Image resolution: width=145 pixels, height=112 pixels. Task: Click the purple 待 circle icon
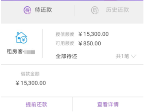point(27,10)
